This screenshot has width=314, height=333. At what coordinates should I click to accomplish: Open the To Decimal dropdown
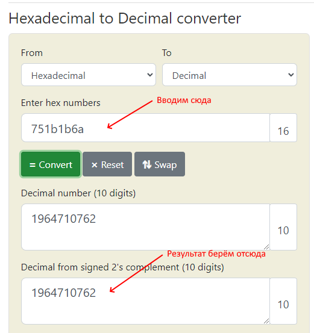[230, 75]
